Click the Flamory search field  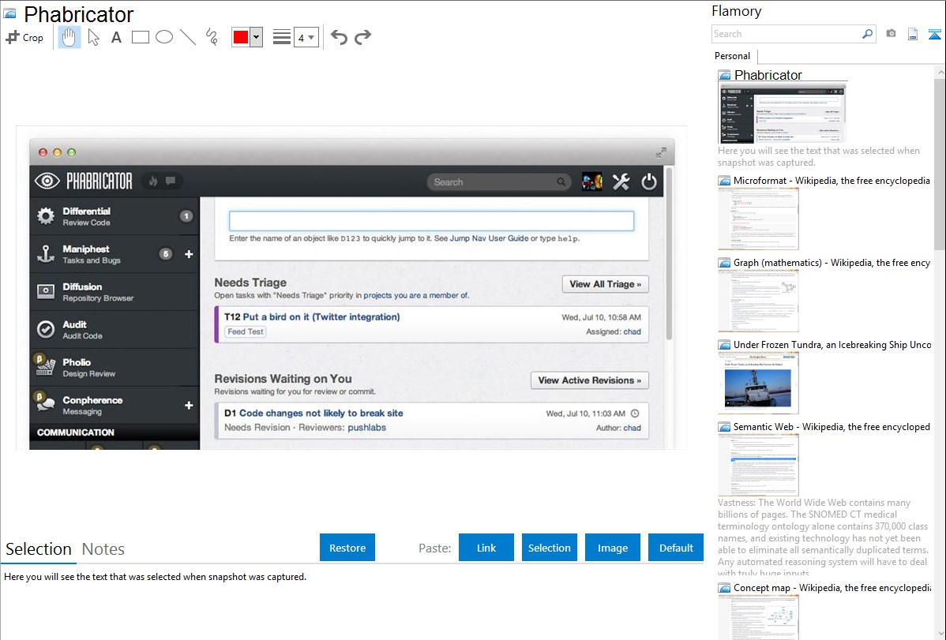pyautogui.click(x=786, y=34)
